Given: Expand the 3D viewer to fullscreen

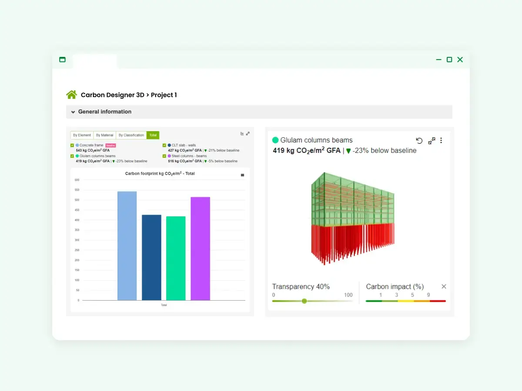Looking at the screenshot, I should click(x=431, y=140).
